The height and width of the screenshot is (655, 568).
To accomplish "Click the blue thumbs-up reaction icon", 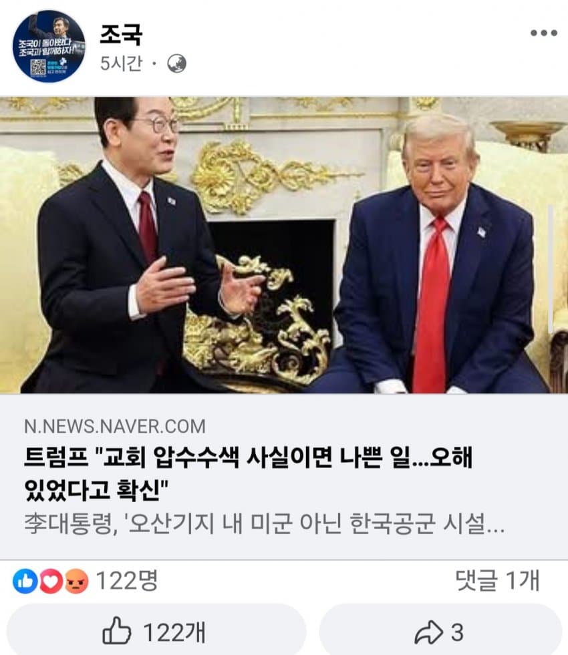I will coord(25,581).
